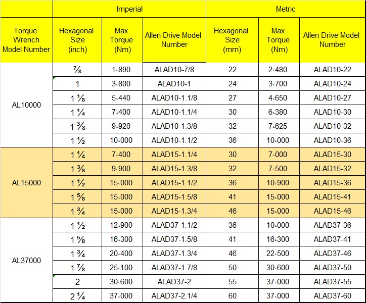Select cell ALAD10-36

pyautogui.click(x=333, y=140)
